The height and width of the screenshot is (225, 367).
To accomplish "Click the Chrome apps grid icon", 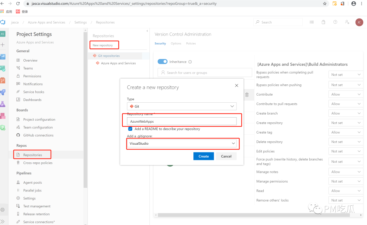I will [2, 12].
